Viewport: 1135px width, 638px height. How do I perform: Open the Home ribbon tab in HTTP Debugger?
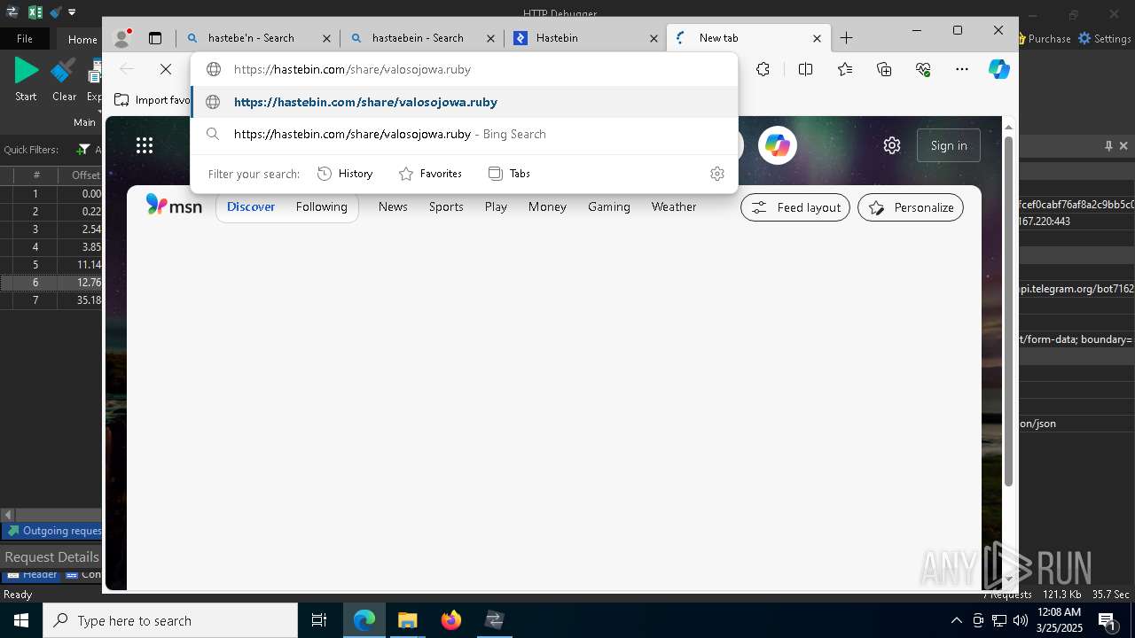82,39
